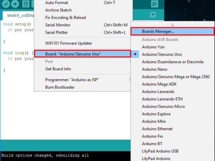Select the Arduino Mega ADK board

(172, 84)
